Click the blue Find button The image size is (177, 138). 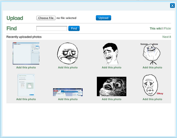click(x=74, y=28)
